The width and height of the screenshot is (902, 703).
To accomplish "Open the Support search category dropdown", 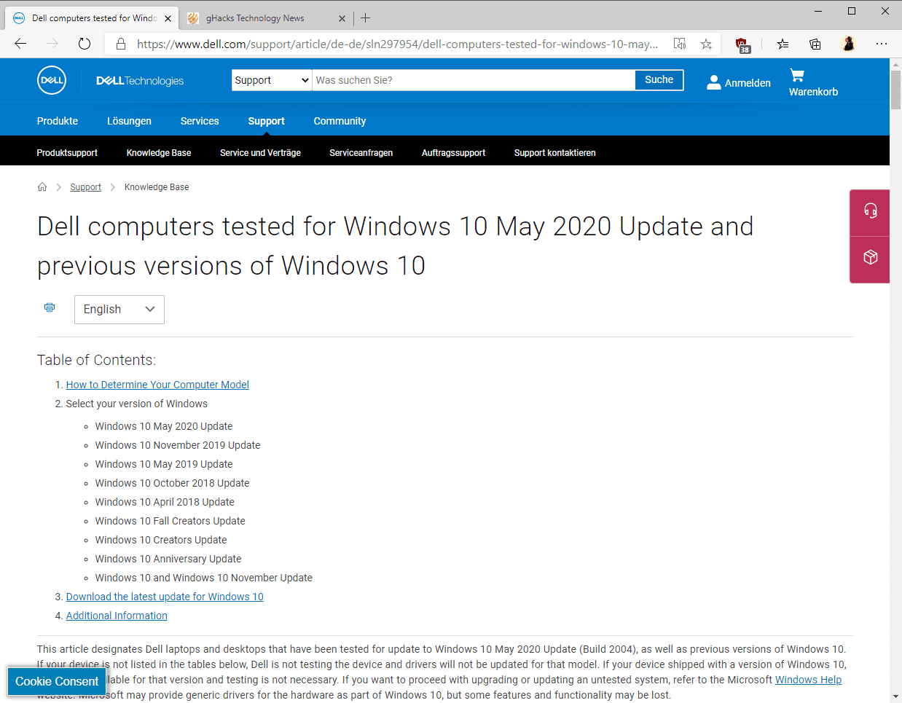I will point(272,80).
